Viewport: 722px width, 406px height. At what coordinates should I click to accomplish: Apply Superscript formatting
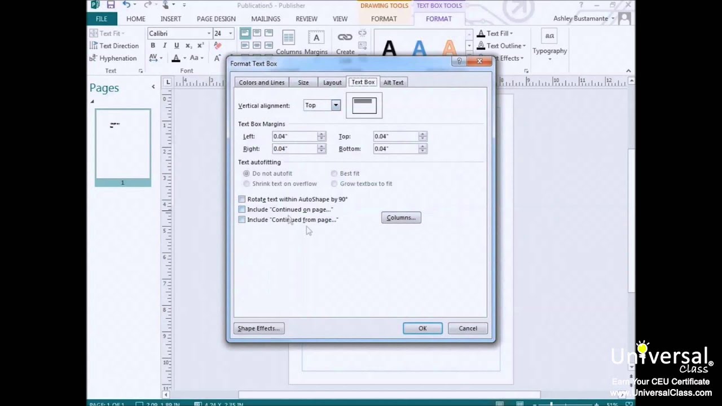200,46
